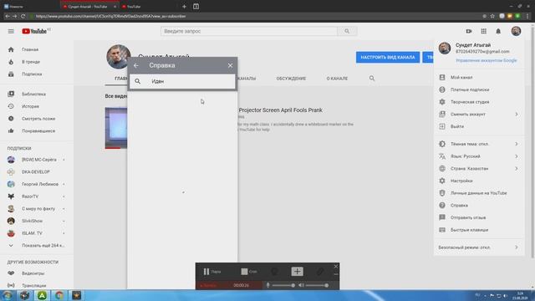This screenshot has height=301, width=535.
Task: Expand the Страна: Казахстан setting
Action: [x=479, y=169]
